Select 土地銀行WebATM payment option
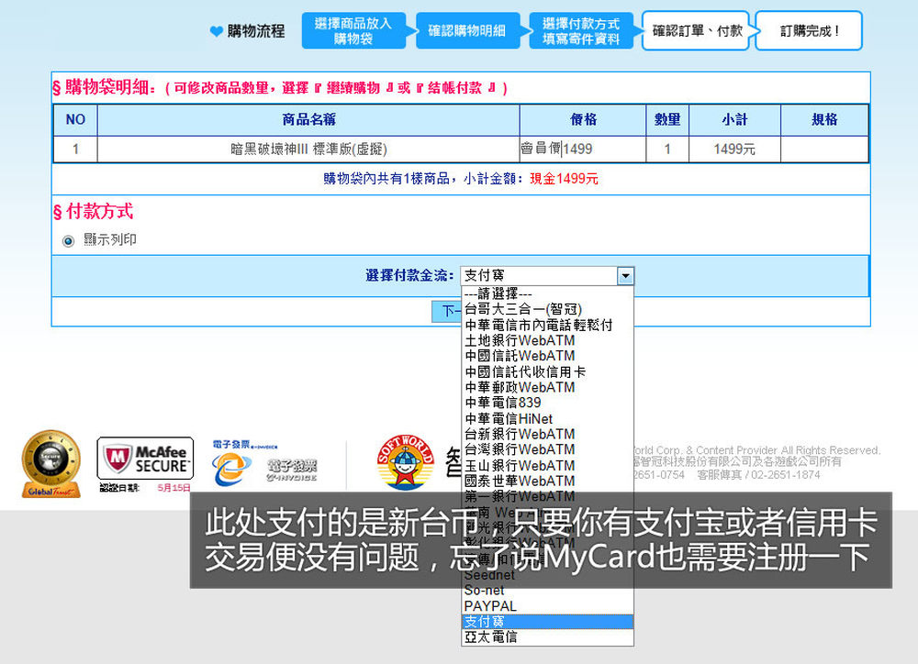The image size is (918, 664). click(547, 340)
